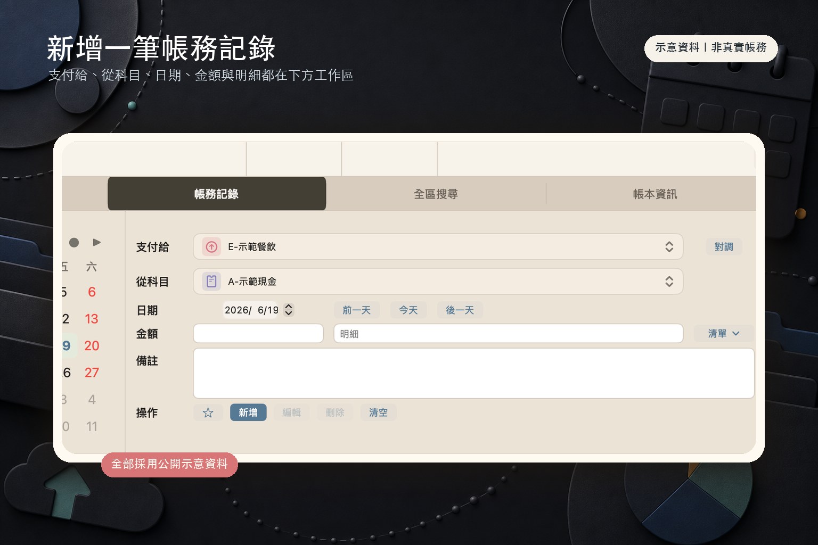Select calendar day 6
Viewport: 818px width, 545px height.
92,292
